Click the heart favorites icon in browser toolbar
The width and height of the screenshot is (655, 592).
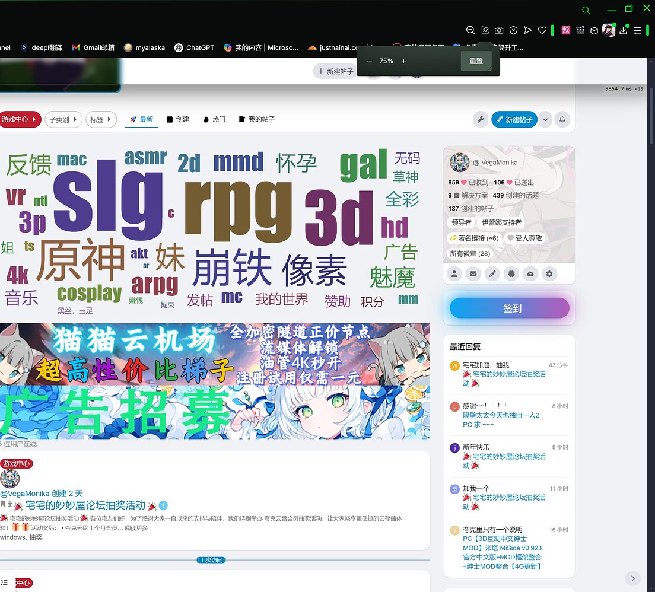point(542,30)
